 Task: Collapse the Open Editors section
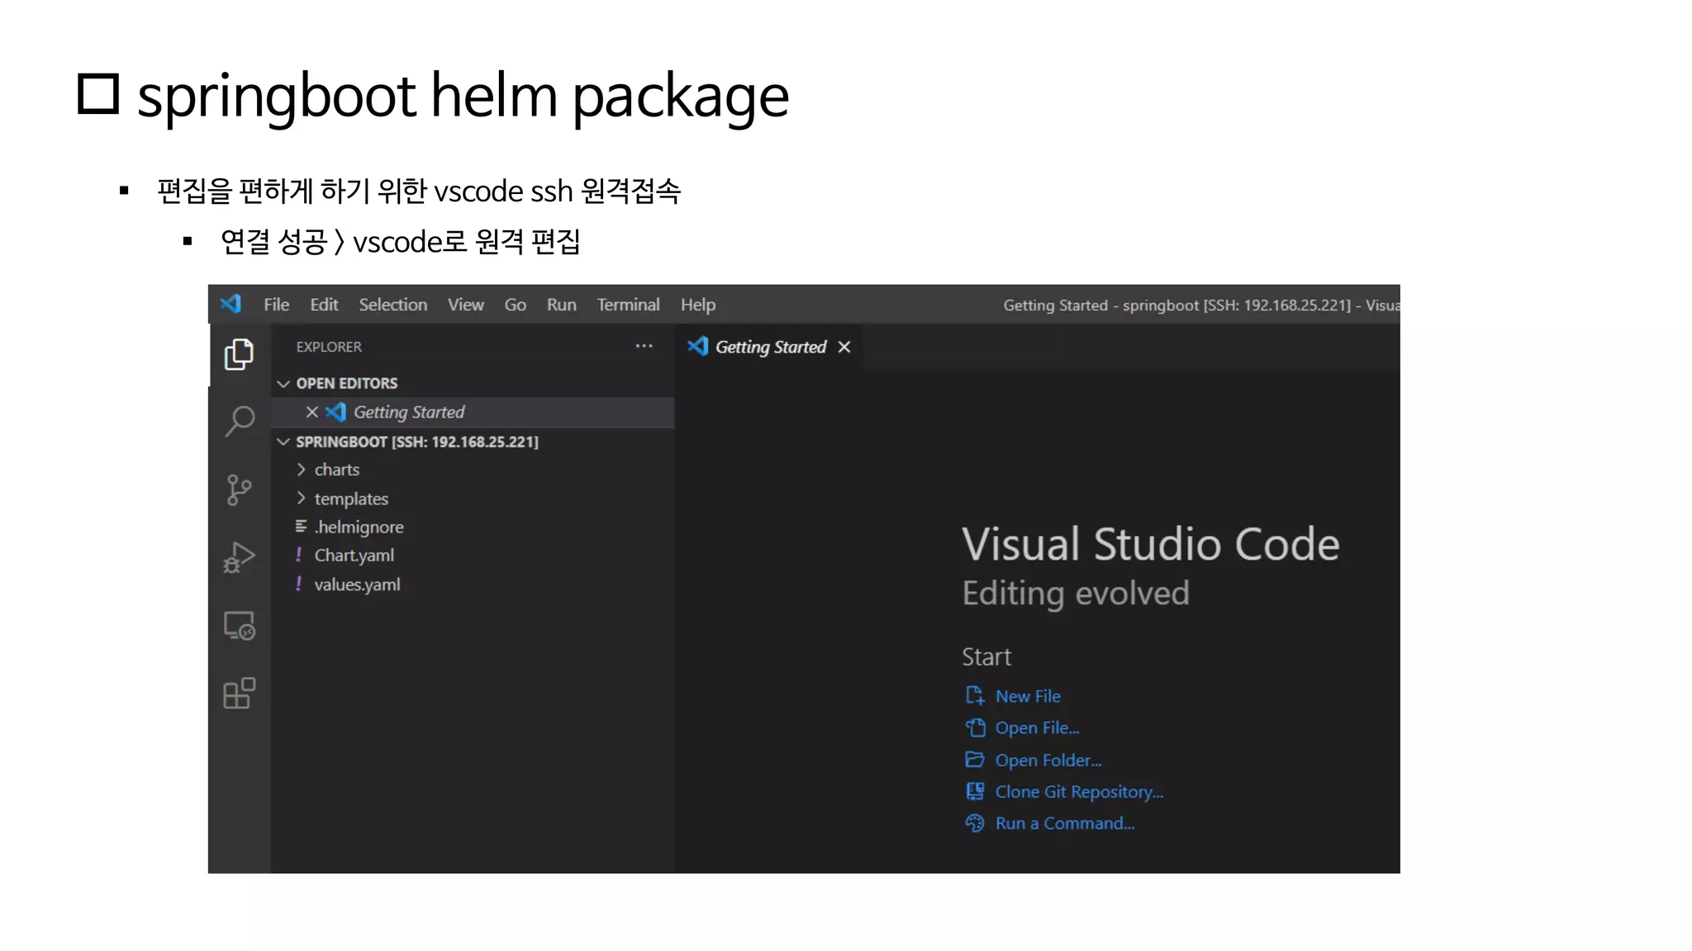tap(283, 384)
